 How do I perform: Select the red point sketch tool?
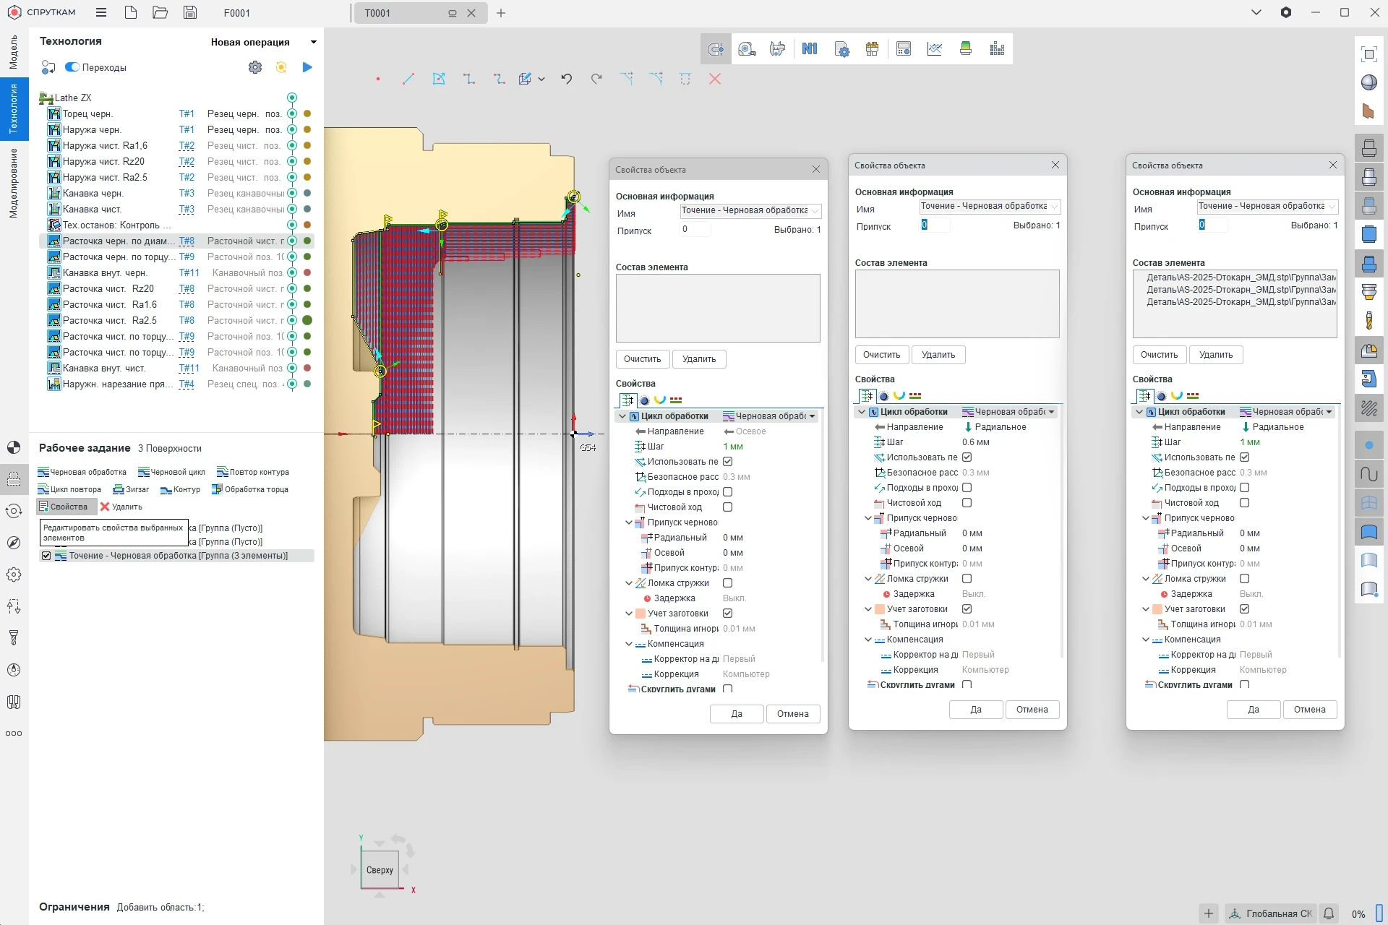click(x=378, y=79)
